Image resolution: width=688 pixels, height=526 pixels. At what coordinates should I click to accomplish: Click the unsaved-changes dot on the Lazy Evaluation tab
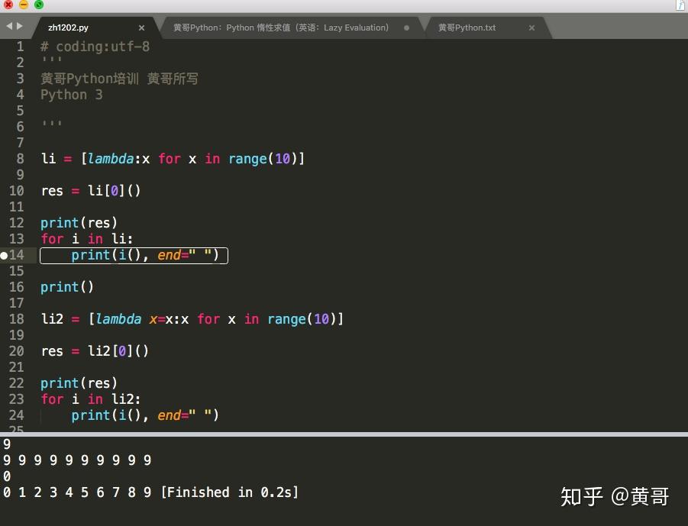click(x=405, y=27)
